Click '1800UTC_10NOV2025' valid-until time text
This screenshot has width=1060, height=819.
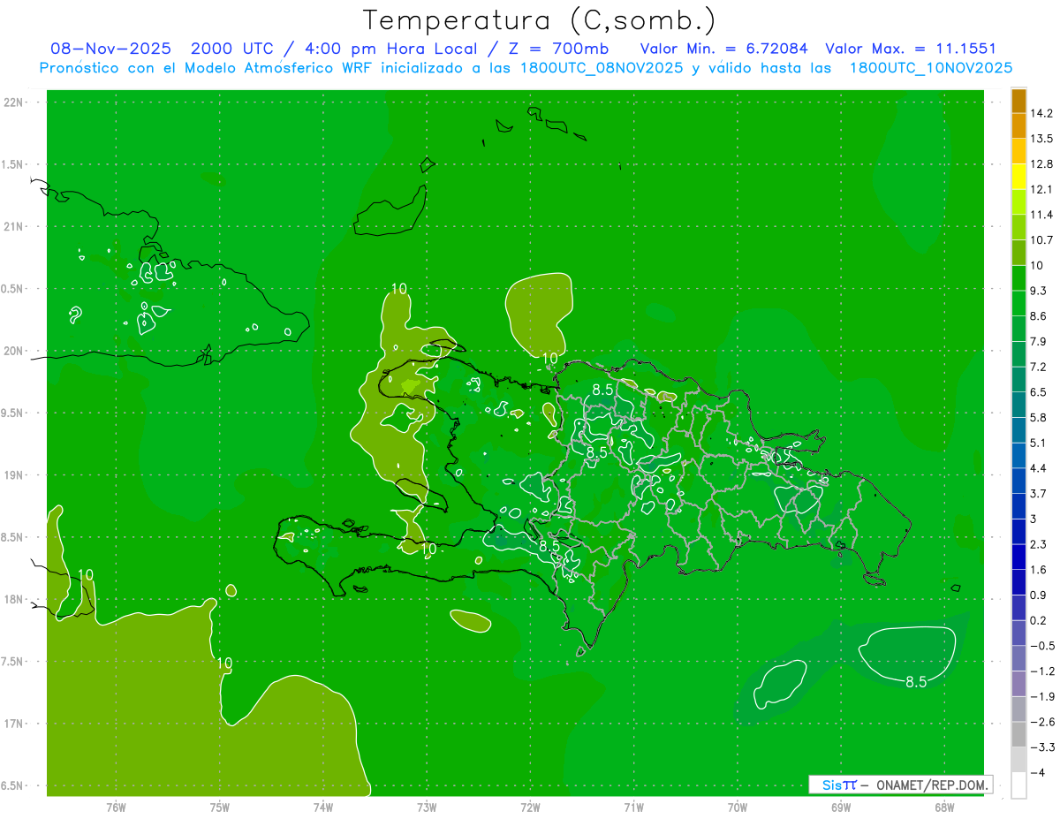pos(930,68)
